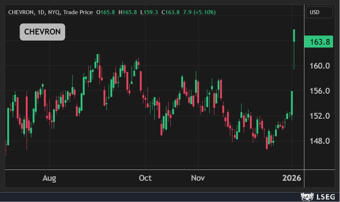Click the Aug label on time axis
The image size is (340, 202).
(49, 178)
